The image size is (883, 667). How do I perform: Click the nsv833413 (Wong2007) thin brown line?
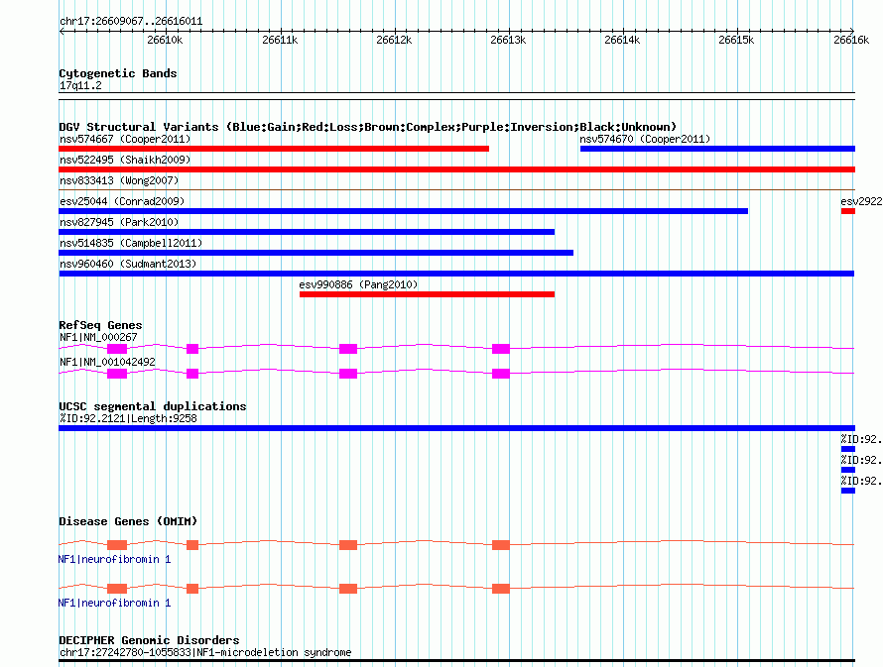456,190
